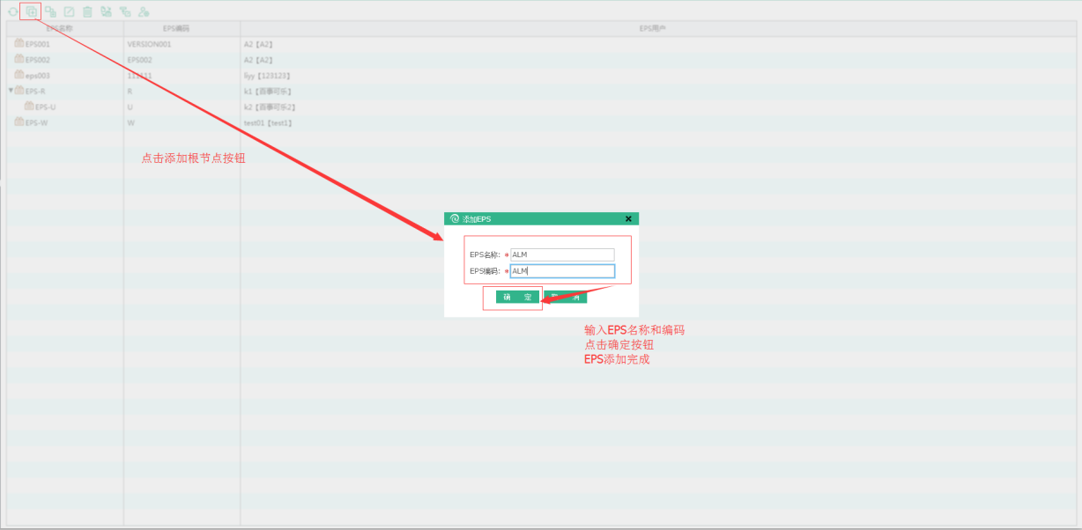Click the EPS编码 column header
The height and width of the screenshot is (530, 1082).
tap(176, 29)
